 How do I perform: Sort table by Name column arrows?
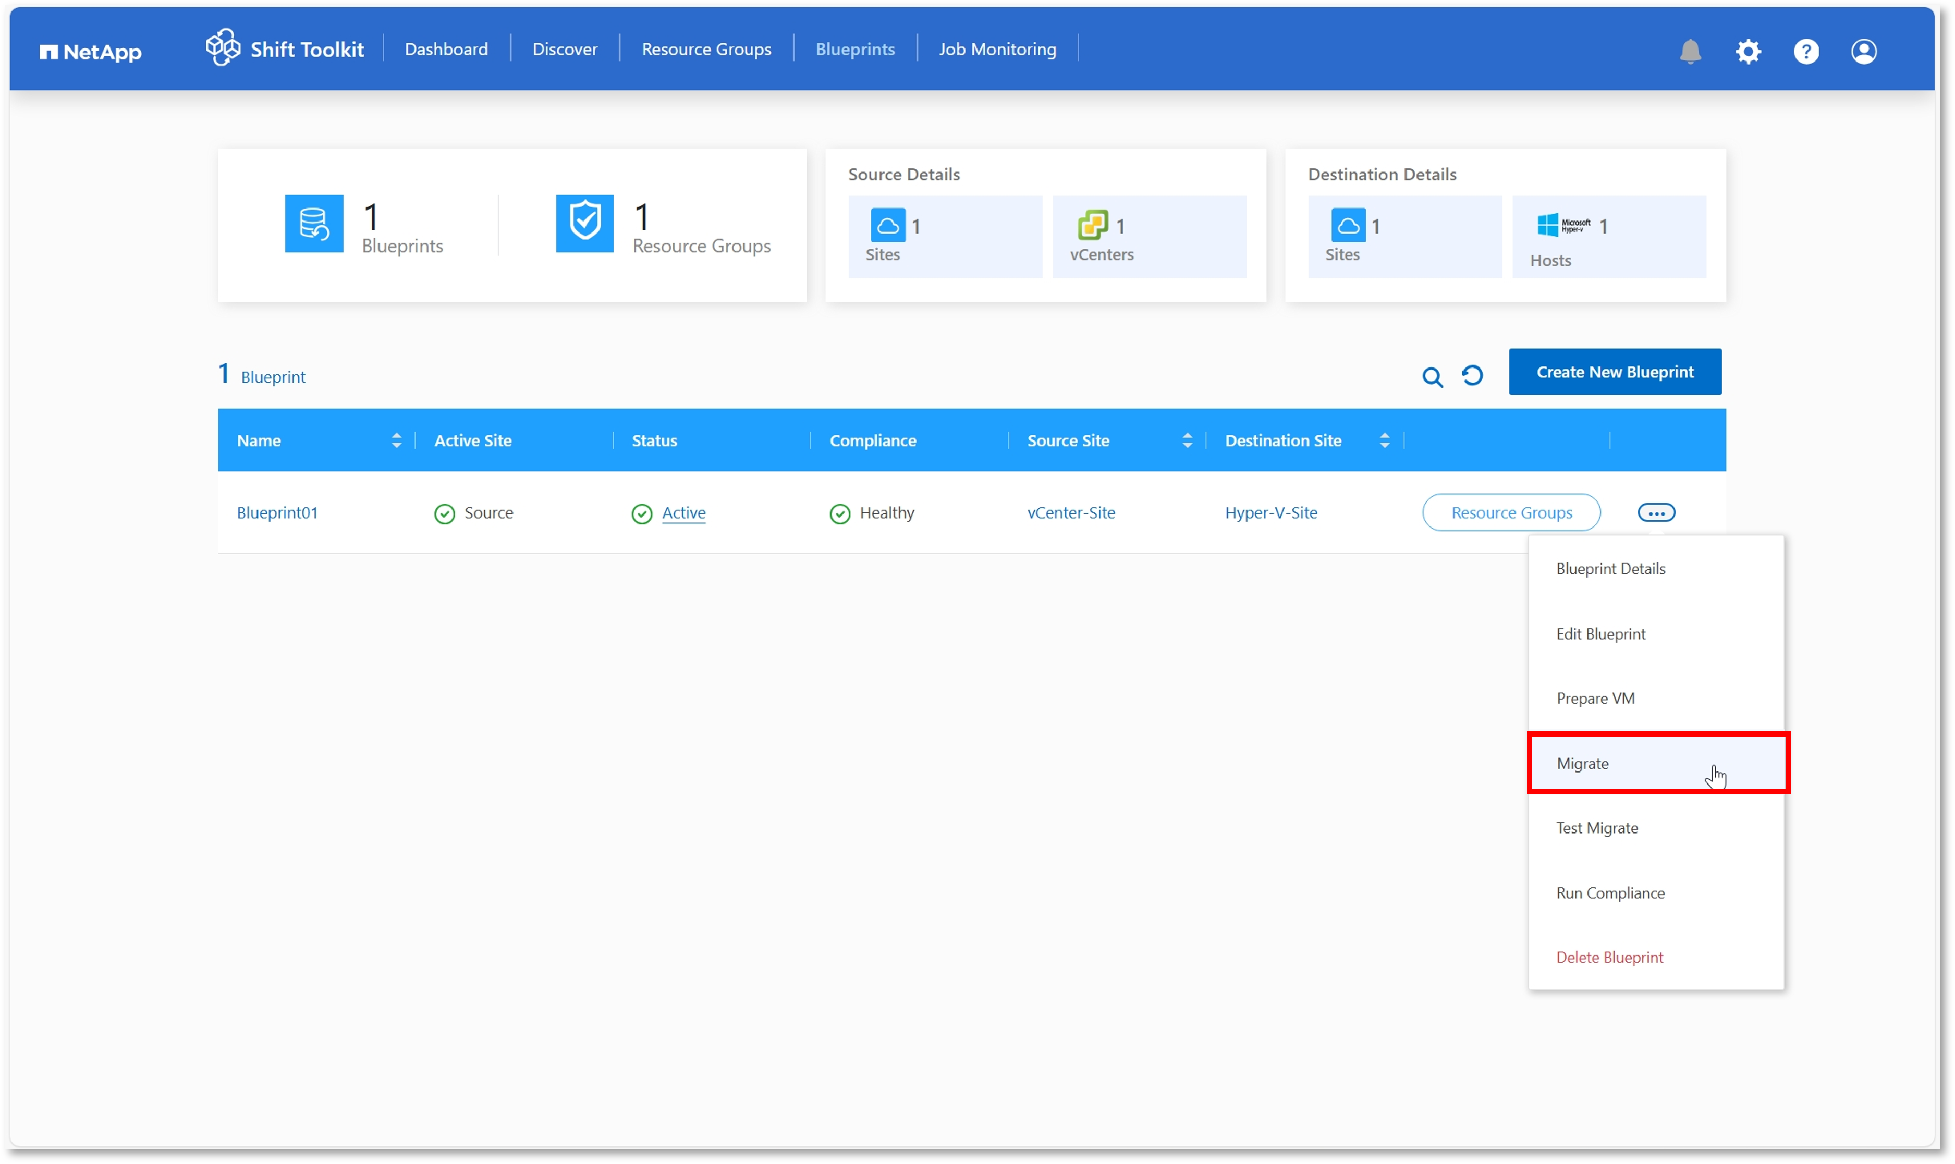(x=396, y=441)
